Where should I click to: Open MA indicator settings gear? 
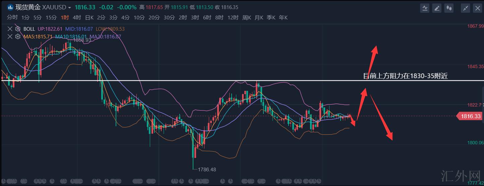click(18, 37)
